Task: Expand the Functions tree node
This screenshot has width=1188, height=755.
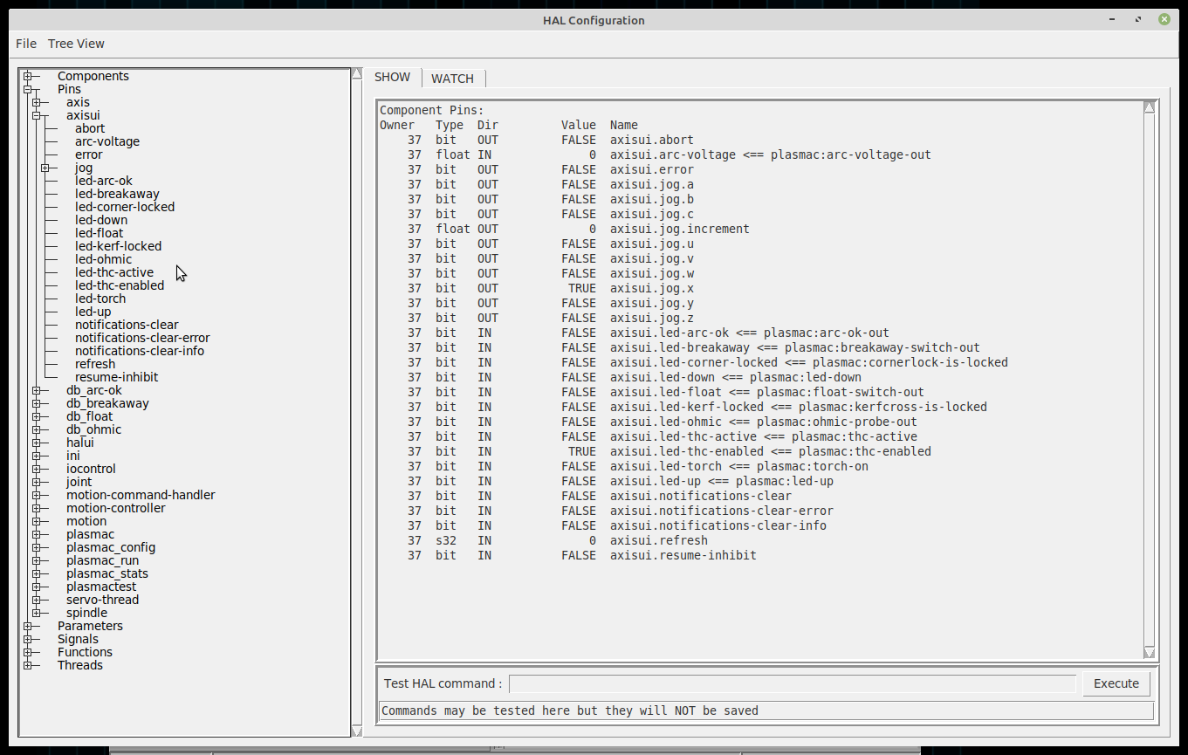Action: click(x=27, y=652)
